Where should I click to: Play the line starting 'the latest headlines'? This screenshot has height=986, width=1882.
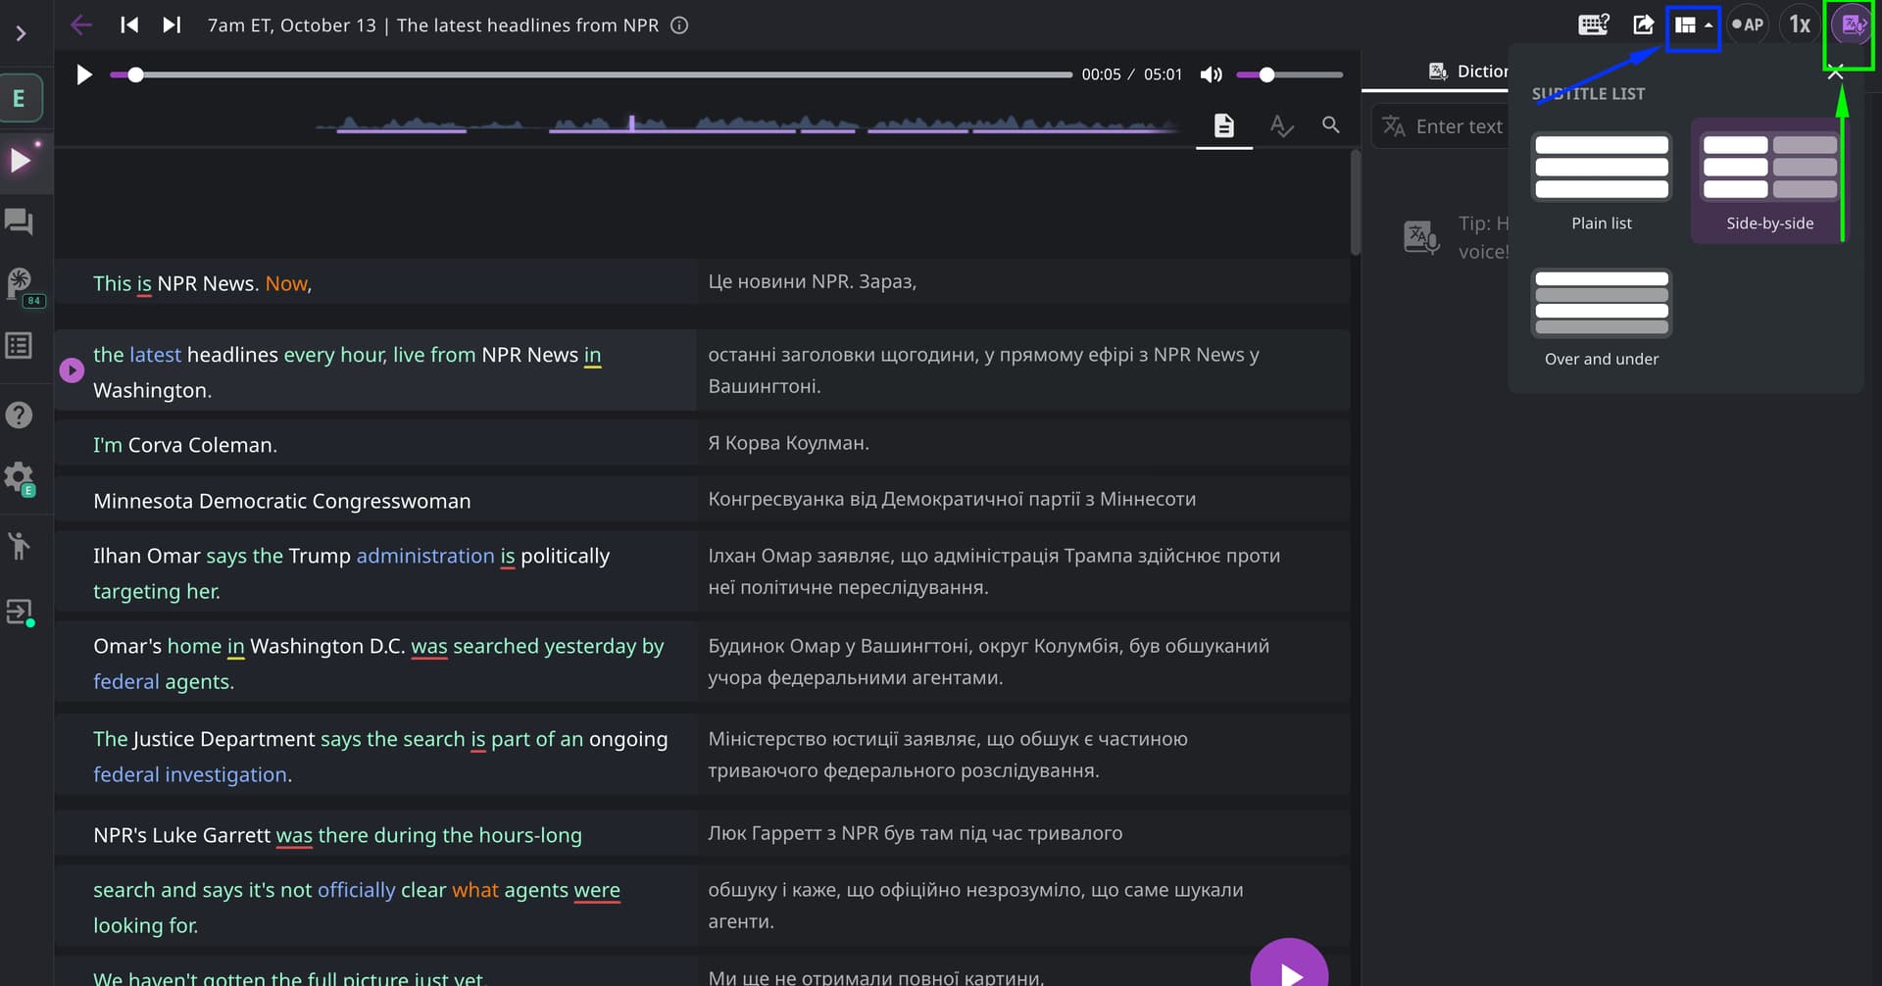click(x=72, y=370)
